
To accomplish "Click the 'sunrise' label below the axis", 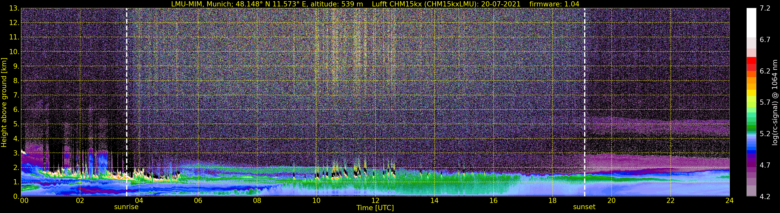I will point(126,207).
